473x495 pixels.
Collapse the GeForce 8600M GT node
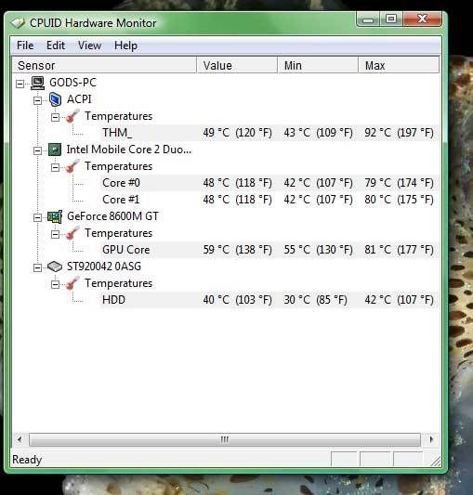click(x=37, y=218)
